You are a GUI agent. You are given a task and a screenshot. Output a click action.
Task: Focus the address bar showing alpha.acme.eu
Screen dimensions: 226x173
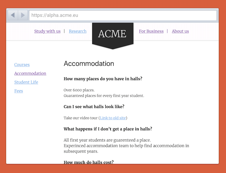123,15
